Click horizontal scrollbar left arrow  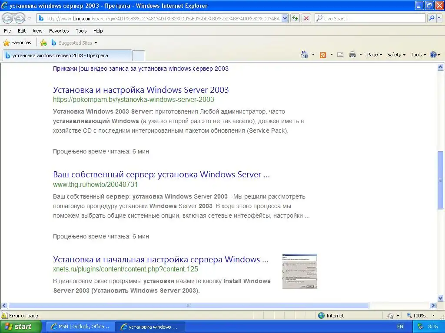point(4,306)
